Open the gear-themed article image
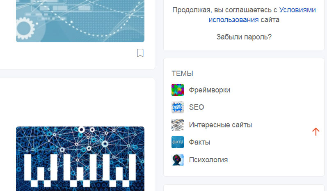 coord(80,21)
